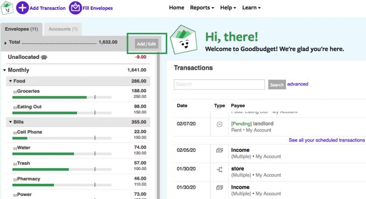366x199 pixels.
Task: Open the store transaction payee
Action: tap(237, 169)
